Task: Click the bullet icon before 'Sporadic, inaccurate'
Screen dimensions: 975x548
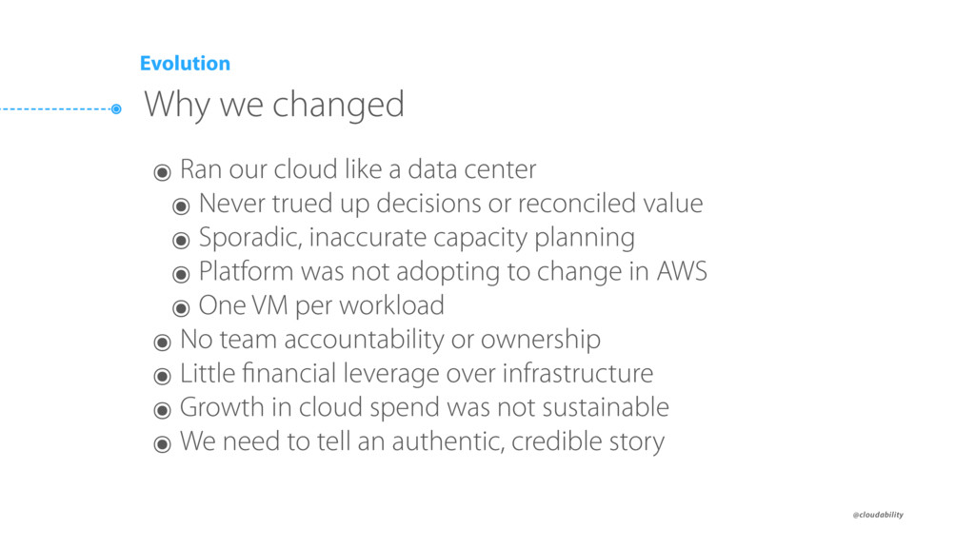Action: tap(181, 241)
